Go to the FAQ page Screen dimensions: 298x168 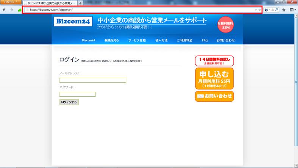[204, 40]
